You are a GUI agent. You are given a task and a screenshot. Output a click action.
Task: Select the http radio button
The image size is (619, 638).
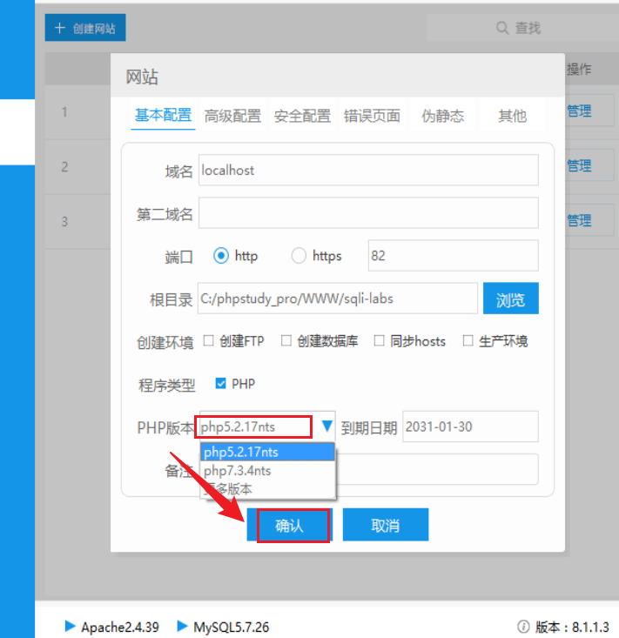click(221, 256)
